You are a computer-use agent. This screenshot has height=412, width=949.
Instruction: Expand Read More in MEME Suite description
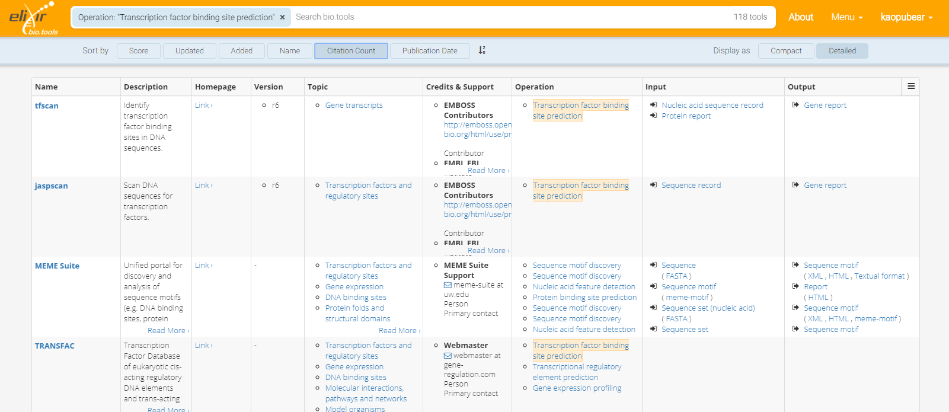click(x=168, y=330)
